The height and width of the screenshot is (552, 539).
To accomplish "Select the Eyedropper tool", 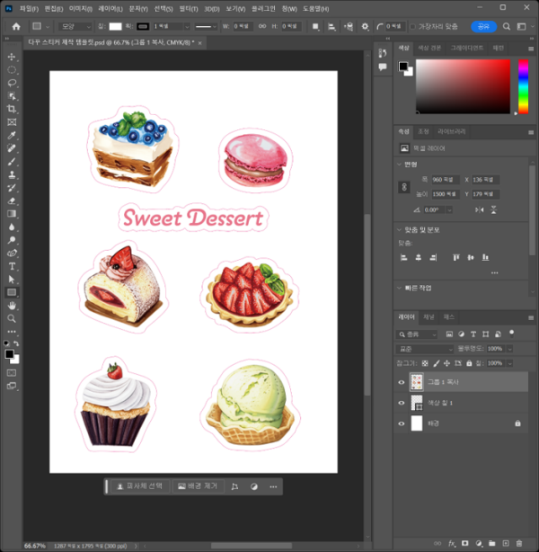I will (x=12, y=135).
